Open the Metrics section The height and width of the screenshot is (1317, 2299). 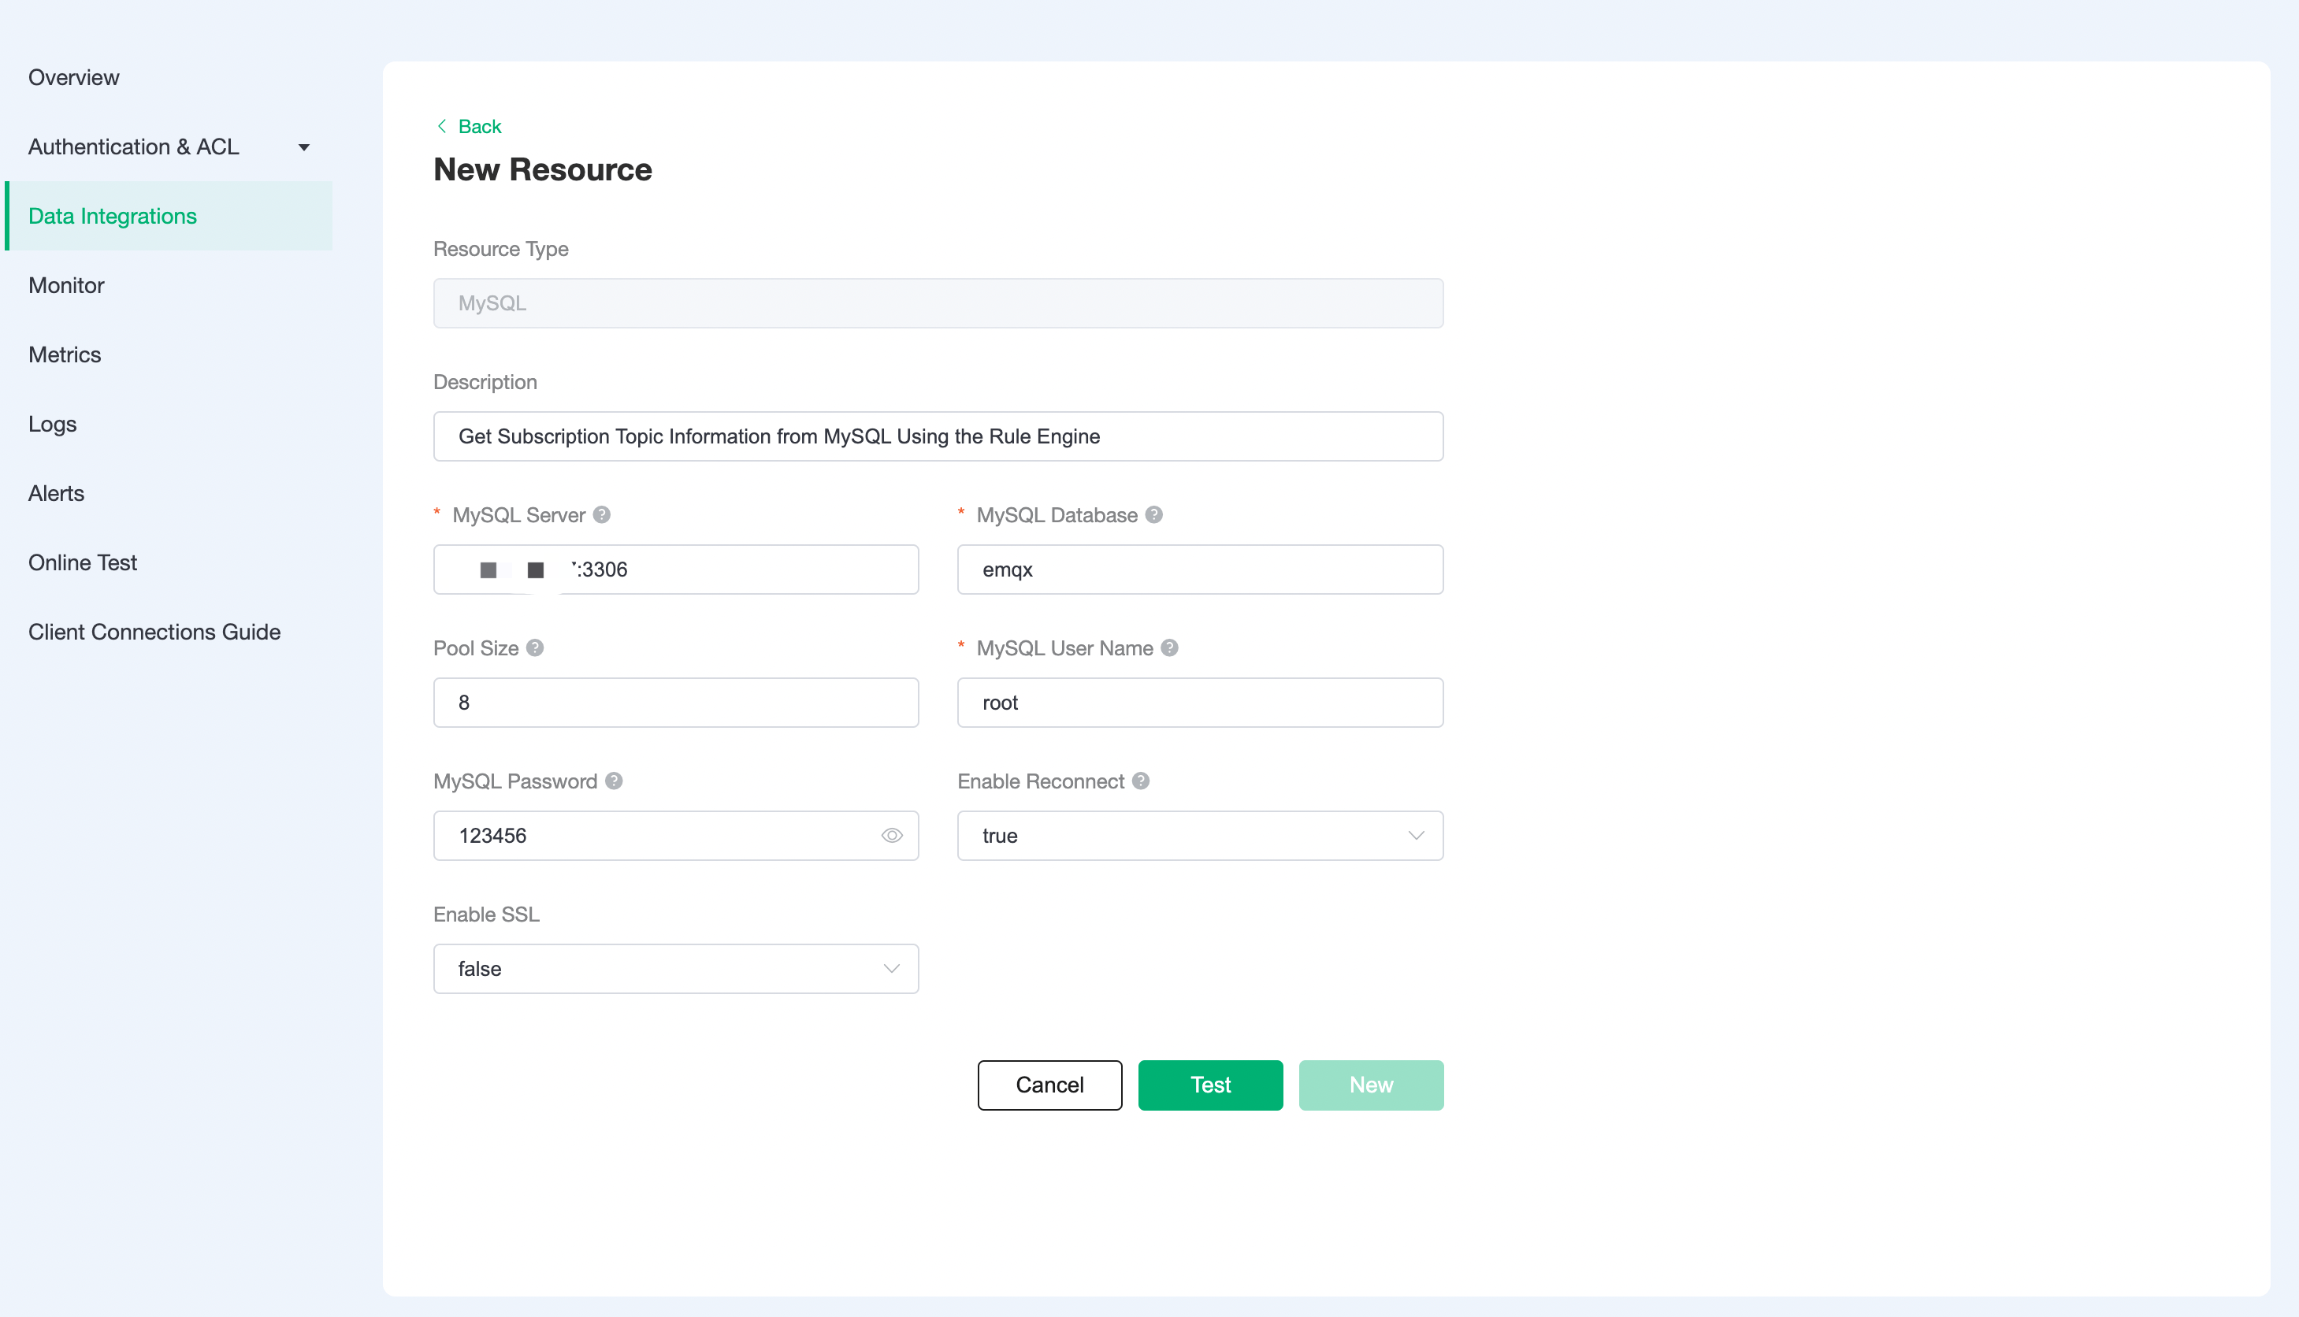pos(65,354)
